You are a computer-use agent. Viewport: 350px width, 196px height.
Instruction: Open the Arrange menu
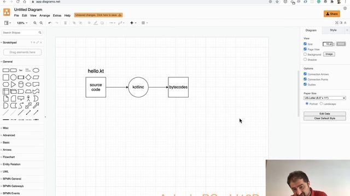point(45,16)
